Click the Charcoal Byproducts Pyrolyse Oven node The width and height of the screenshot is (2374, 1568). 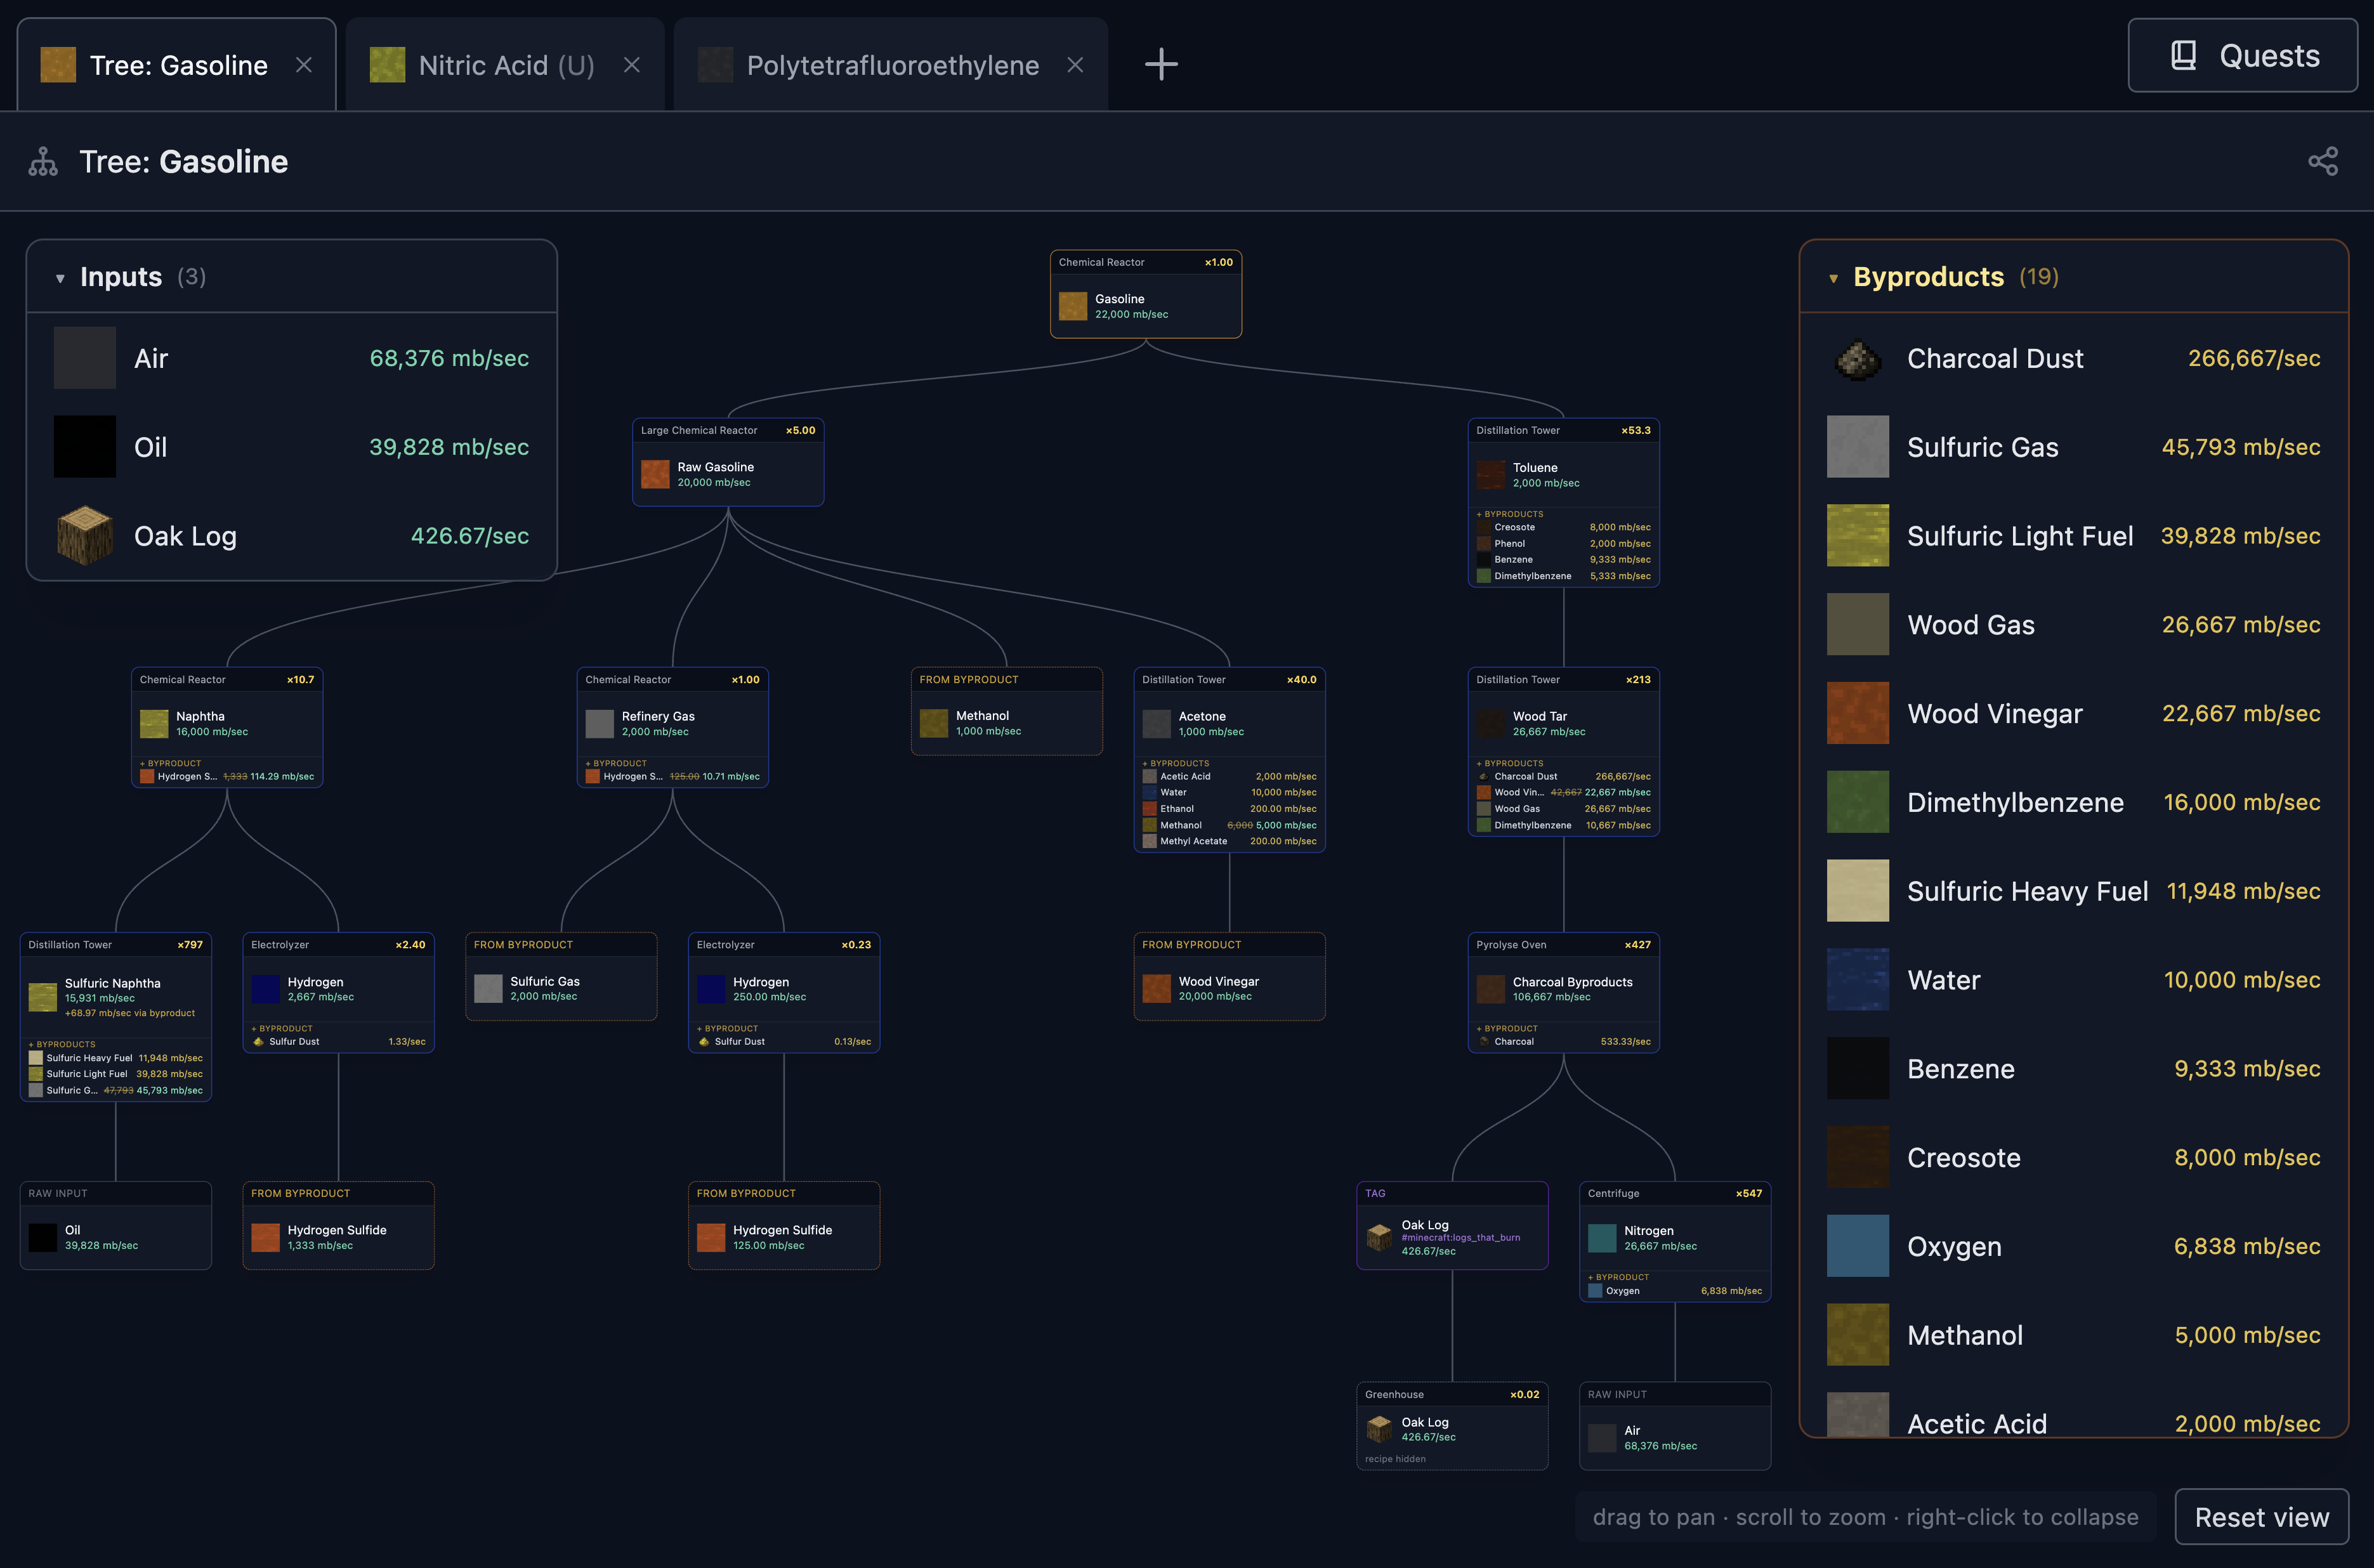coord(1563,992)
